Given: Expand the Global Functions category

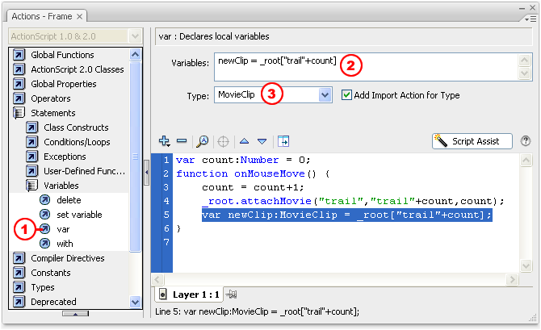Looking at the screenshot, I should pyautogui.click(x=18, y=55).
